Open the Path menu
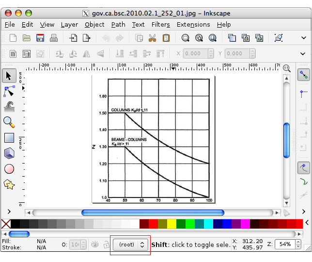Screen dimensions: 312x262 tap(118, 24)
